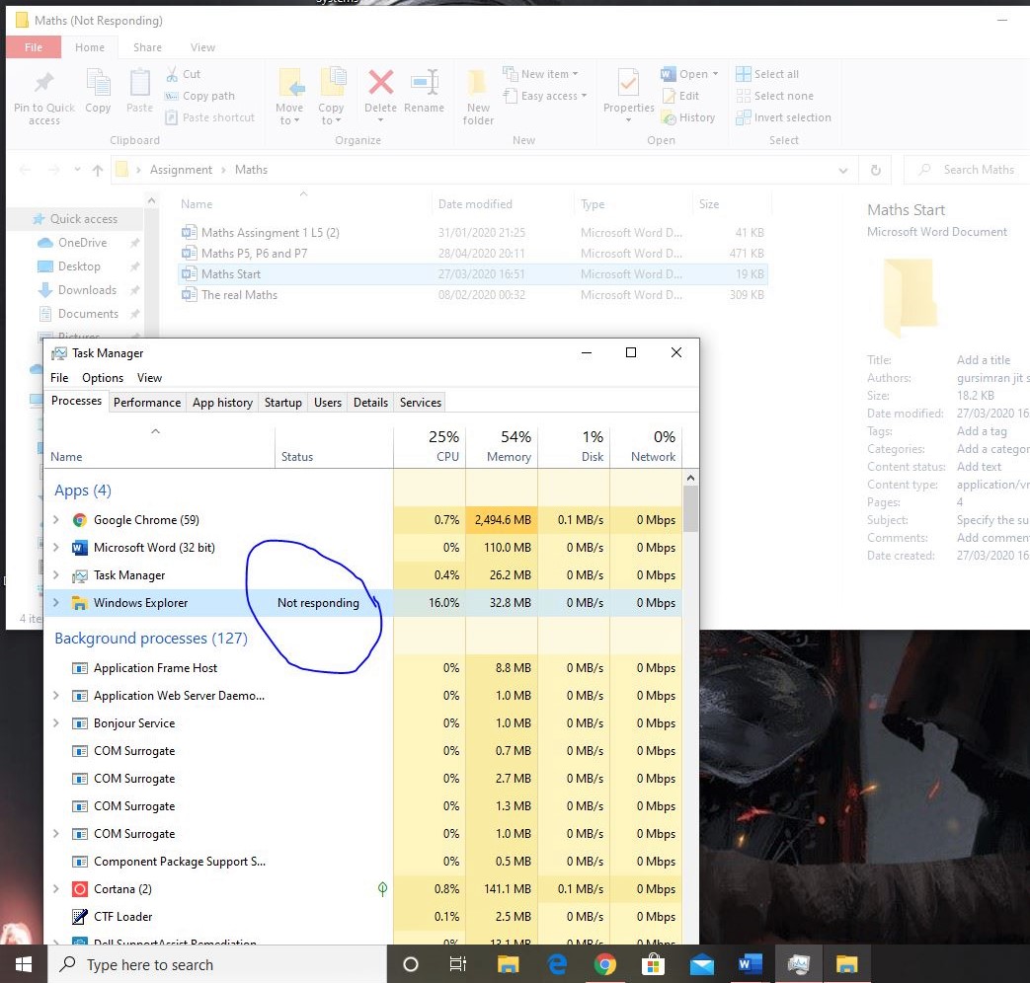Click Cortana red icon in process list
1030x983 pixels.
[79, 889]
